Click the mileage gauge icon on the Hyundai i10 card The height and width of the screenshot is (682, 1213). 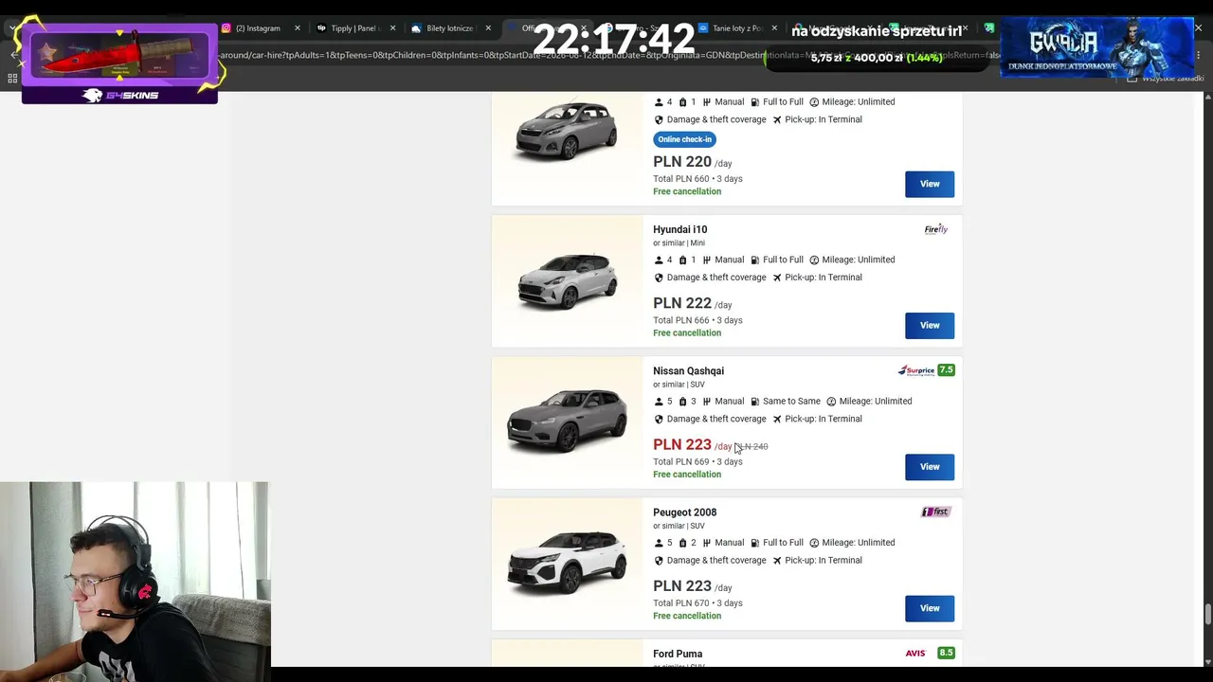pos(814,260)
